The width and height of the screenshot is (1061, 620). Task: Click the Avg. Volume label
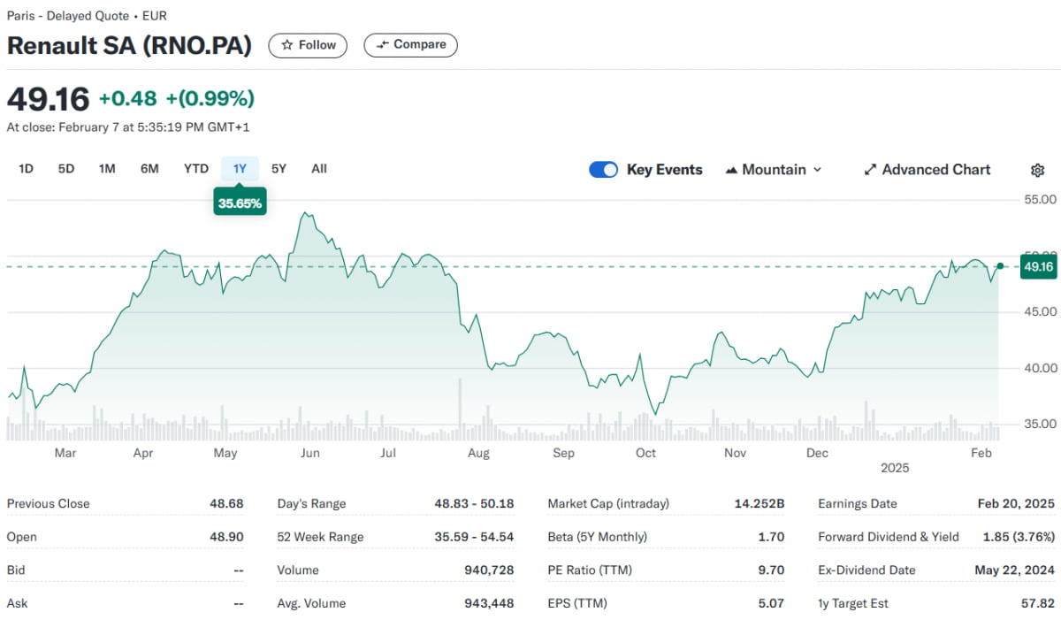[311, 603]
